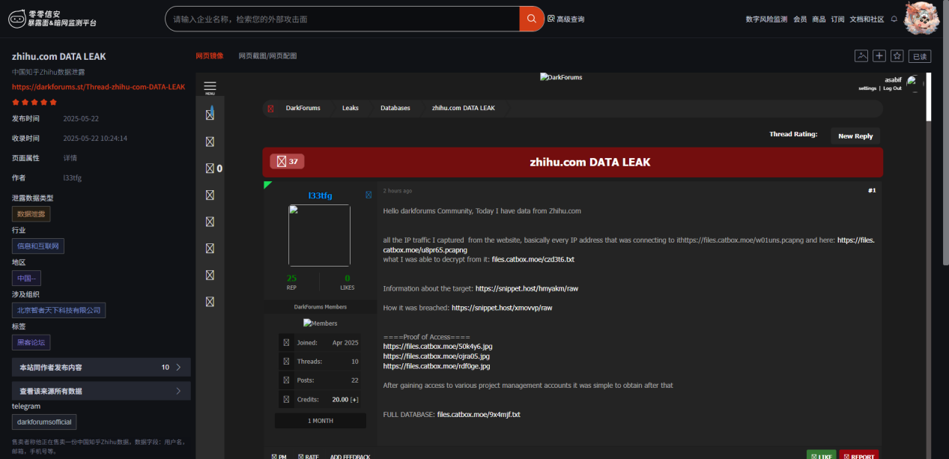Screen dimensions: 949x459
Task: Click the New Reply button
Action: [855, 136]
